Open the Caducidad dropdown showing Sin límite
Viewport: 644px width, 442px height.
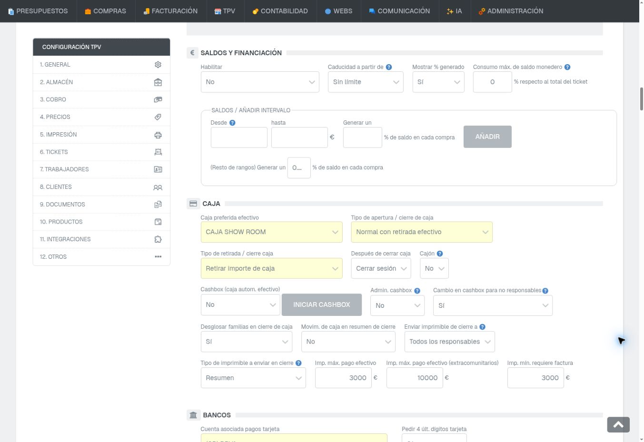coord(366,82)
